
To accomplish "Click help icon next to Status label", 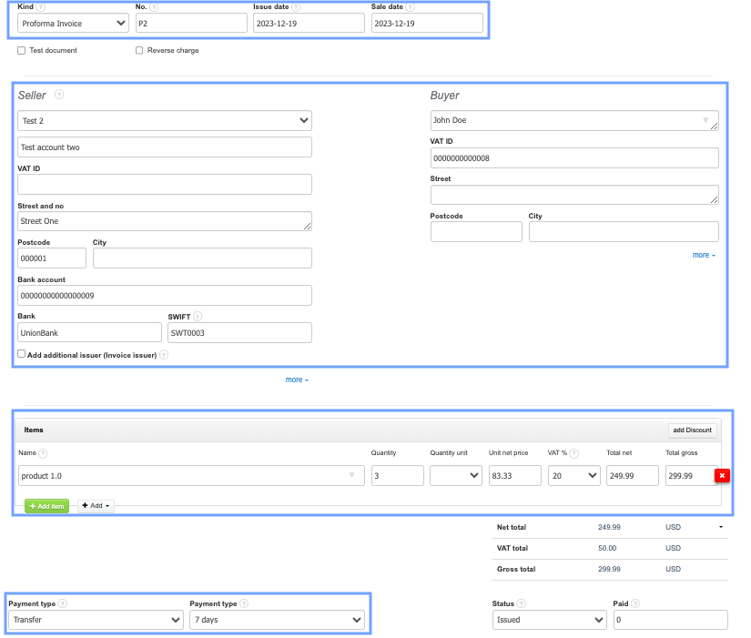I will (521, 603).
